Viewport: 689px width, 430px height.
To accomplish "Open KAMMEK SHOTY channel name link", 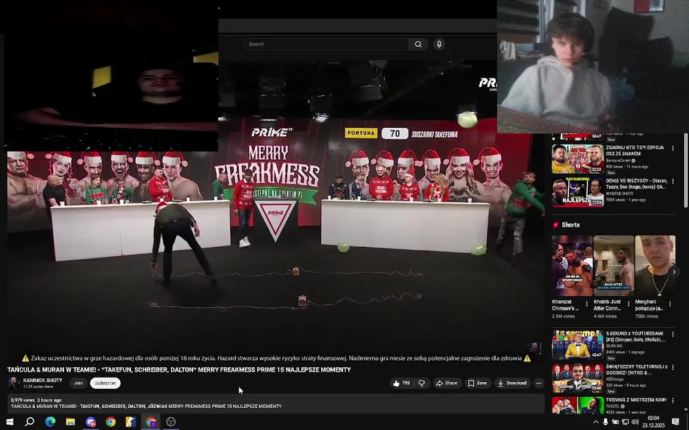I will (42, 380).
